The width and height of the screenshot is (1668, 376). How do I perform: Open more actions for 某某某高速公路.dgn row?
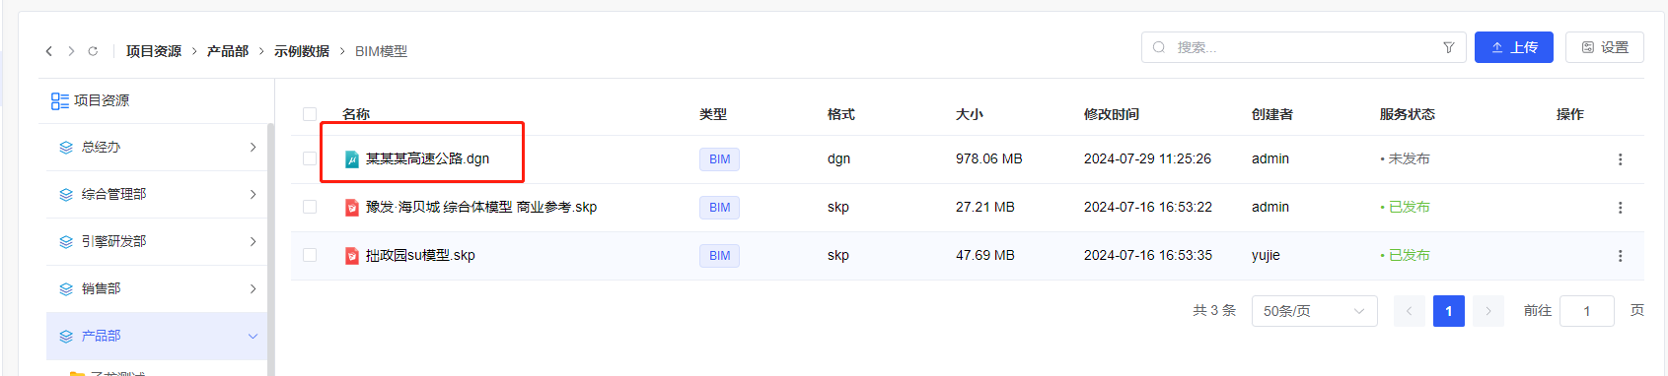tap(1620, 159)
